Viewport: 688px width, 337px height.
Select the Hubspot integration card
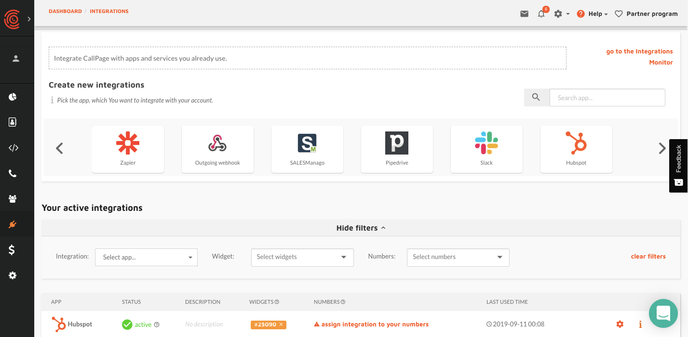click(x=576, y=149)
